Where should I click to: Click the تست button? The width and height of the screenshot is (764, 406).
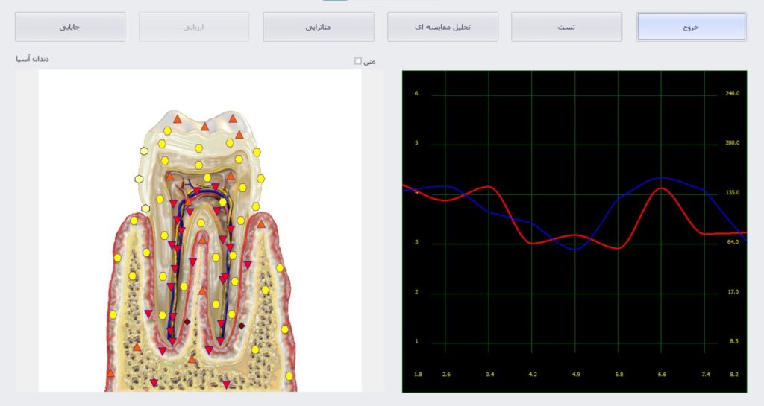566,27
